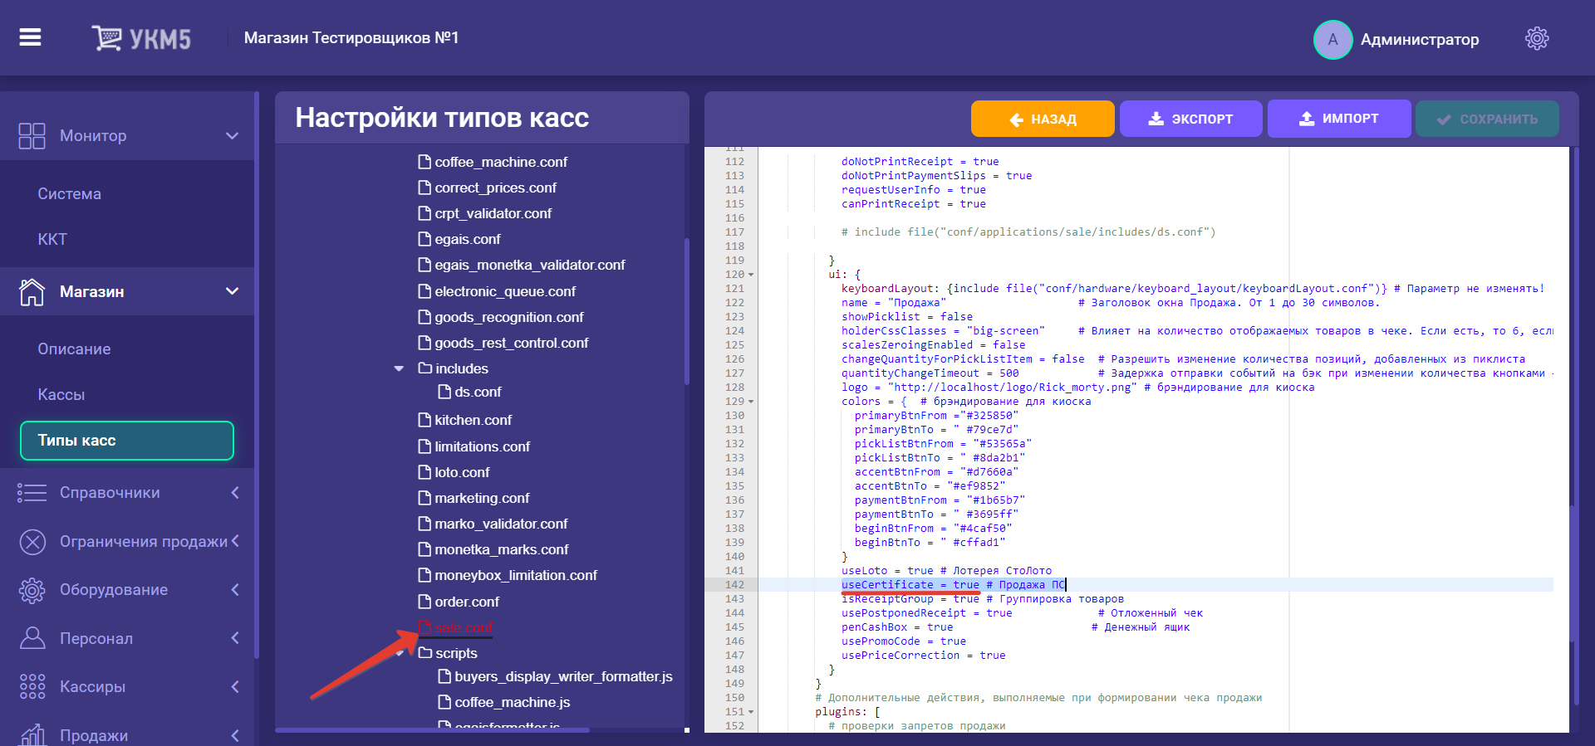The width and height of the screenshot is (1595, 746).
Task: Expand the Персонал section chevron
Action: [235, 638]
